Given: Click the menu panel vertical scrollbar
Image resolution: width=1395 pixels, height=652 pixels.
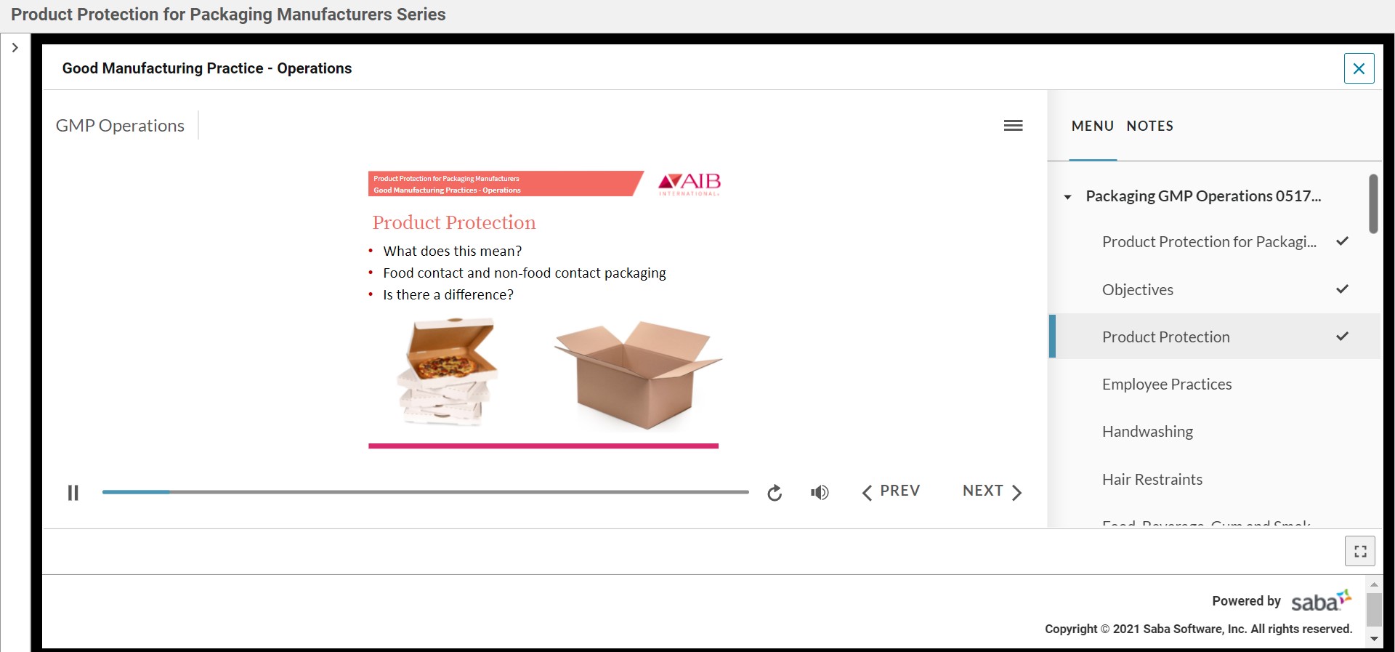Looking at the screenshot, I should [x=1372, y=204].
